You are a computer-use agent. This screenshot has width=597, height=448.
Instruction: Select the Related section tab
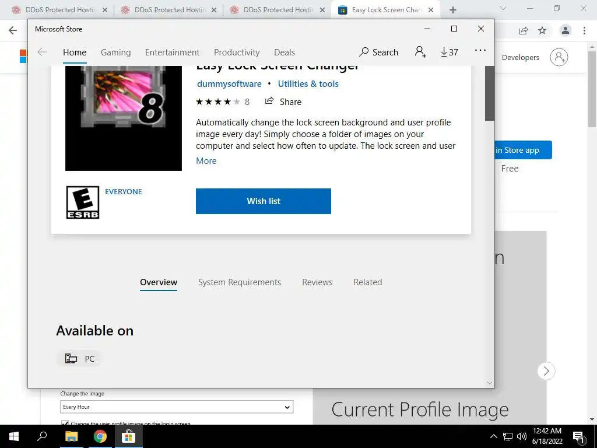[x=368, y=282]
